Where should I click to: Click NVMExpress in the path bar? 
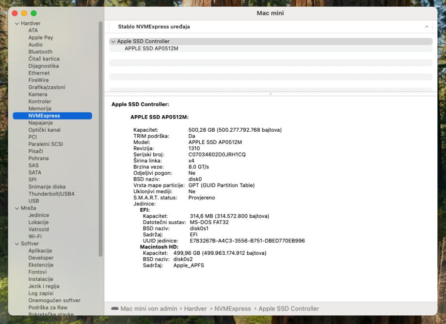click(233, 309)
